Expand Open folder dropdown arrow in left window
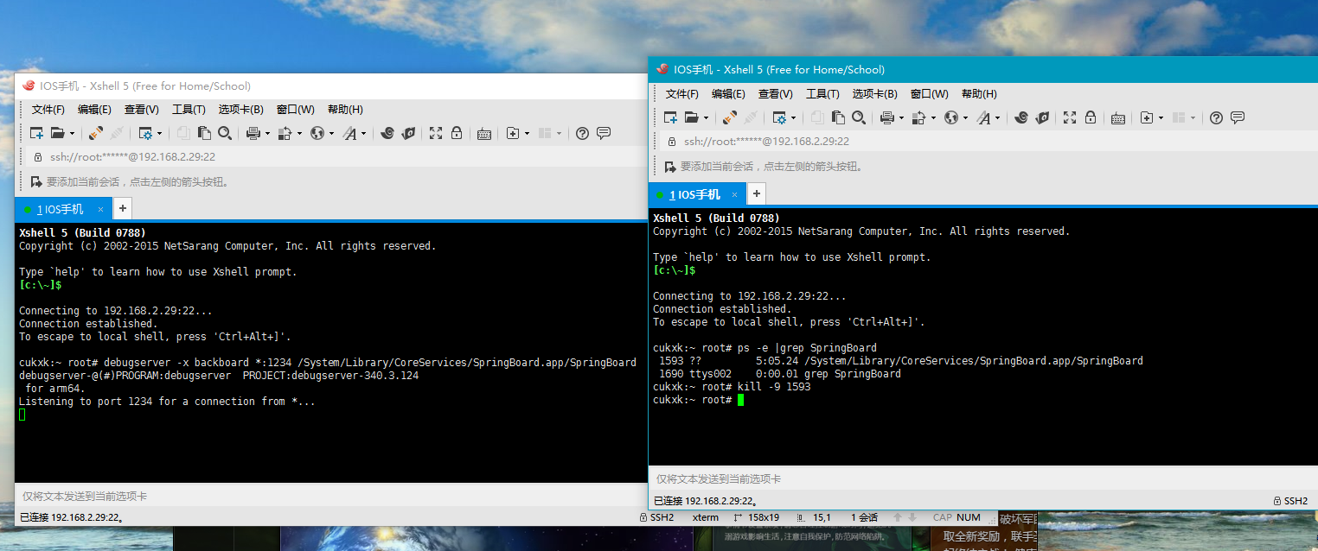The image size is (1318, 551). point(72,134)
